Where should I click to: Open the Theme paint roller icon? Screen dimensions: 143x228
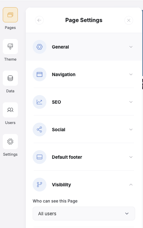(10, 46)
